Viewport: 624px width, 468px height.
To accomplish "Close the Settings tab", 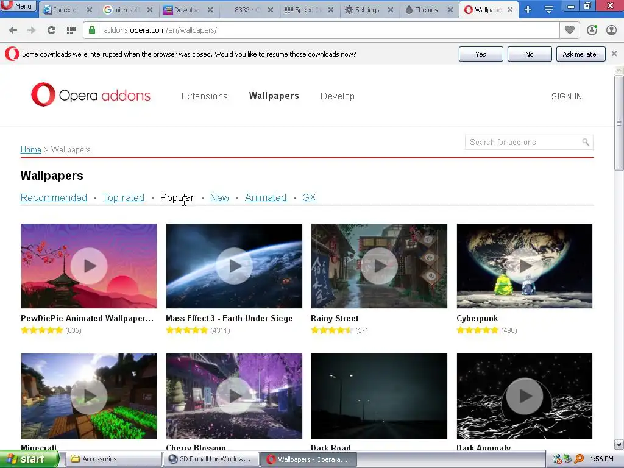I will pyautogui.click(x=391, y=10).
